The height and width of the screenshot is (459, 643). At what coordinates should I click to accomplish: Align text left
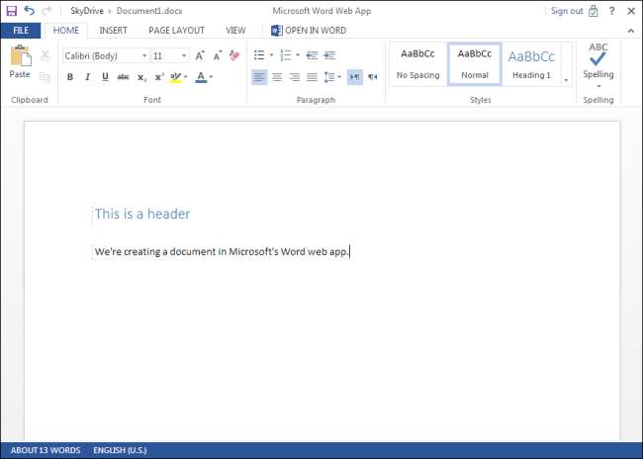tap(259, 77)
